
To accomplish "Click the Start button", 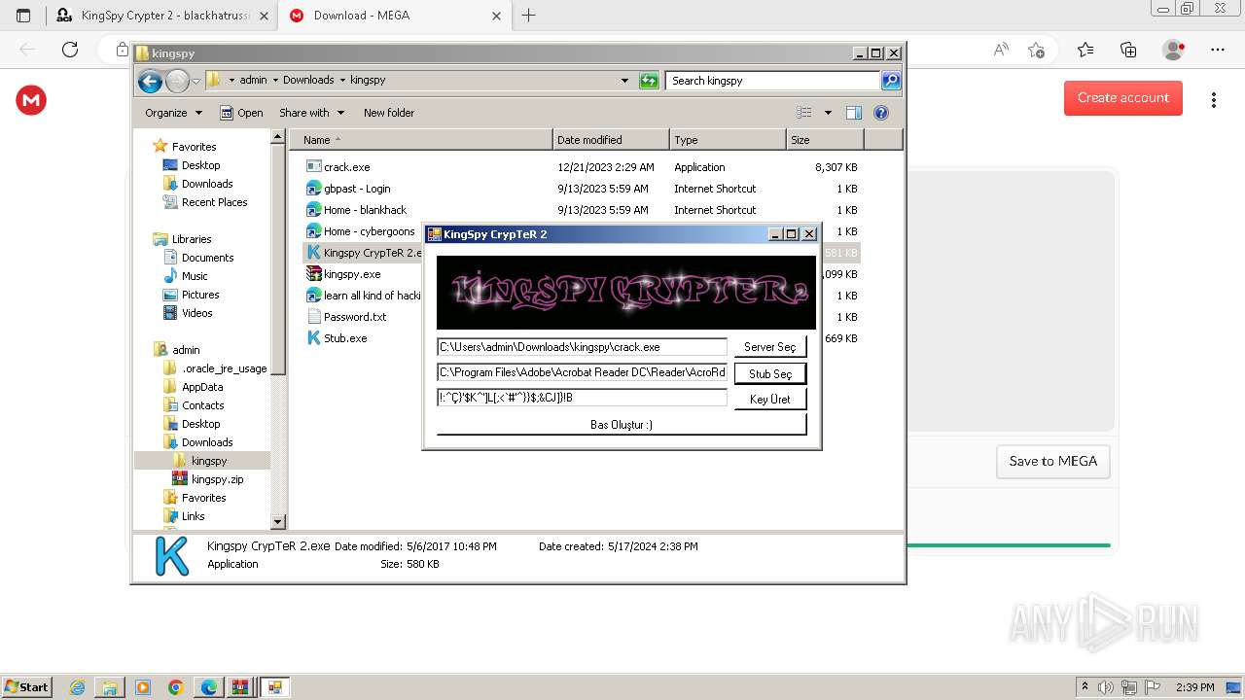I will 26,686.
